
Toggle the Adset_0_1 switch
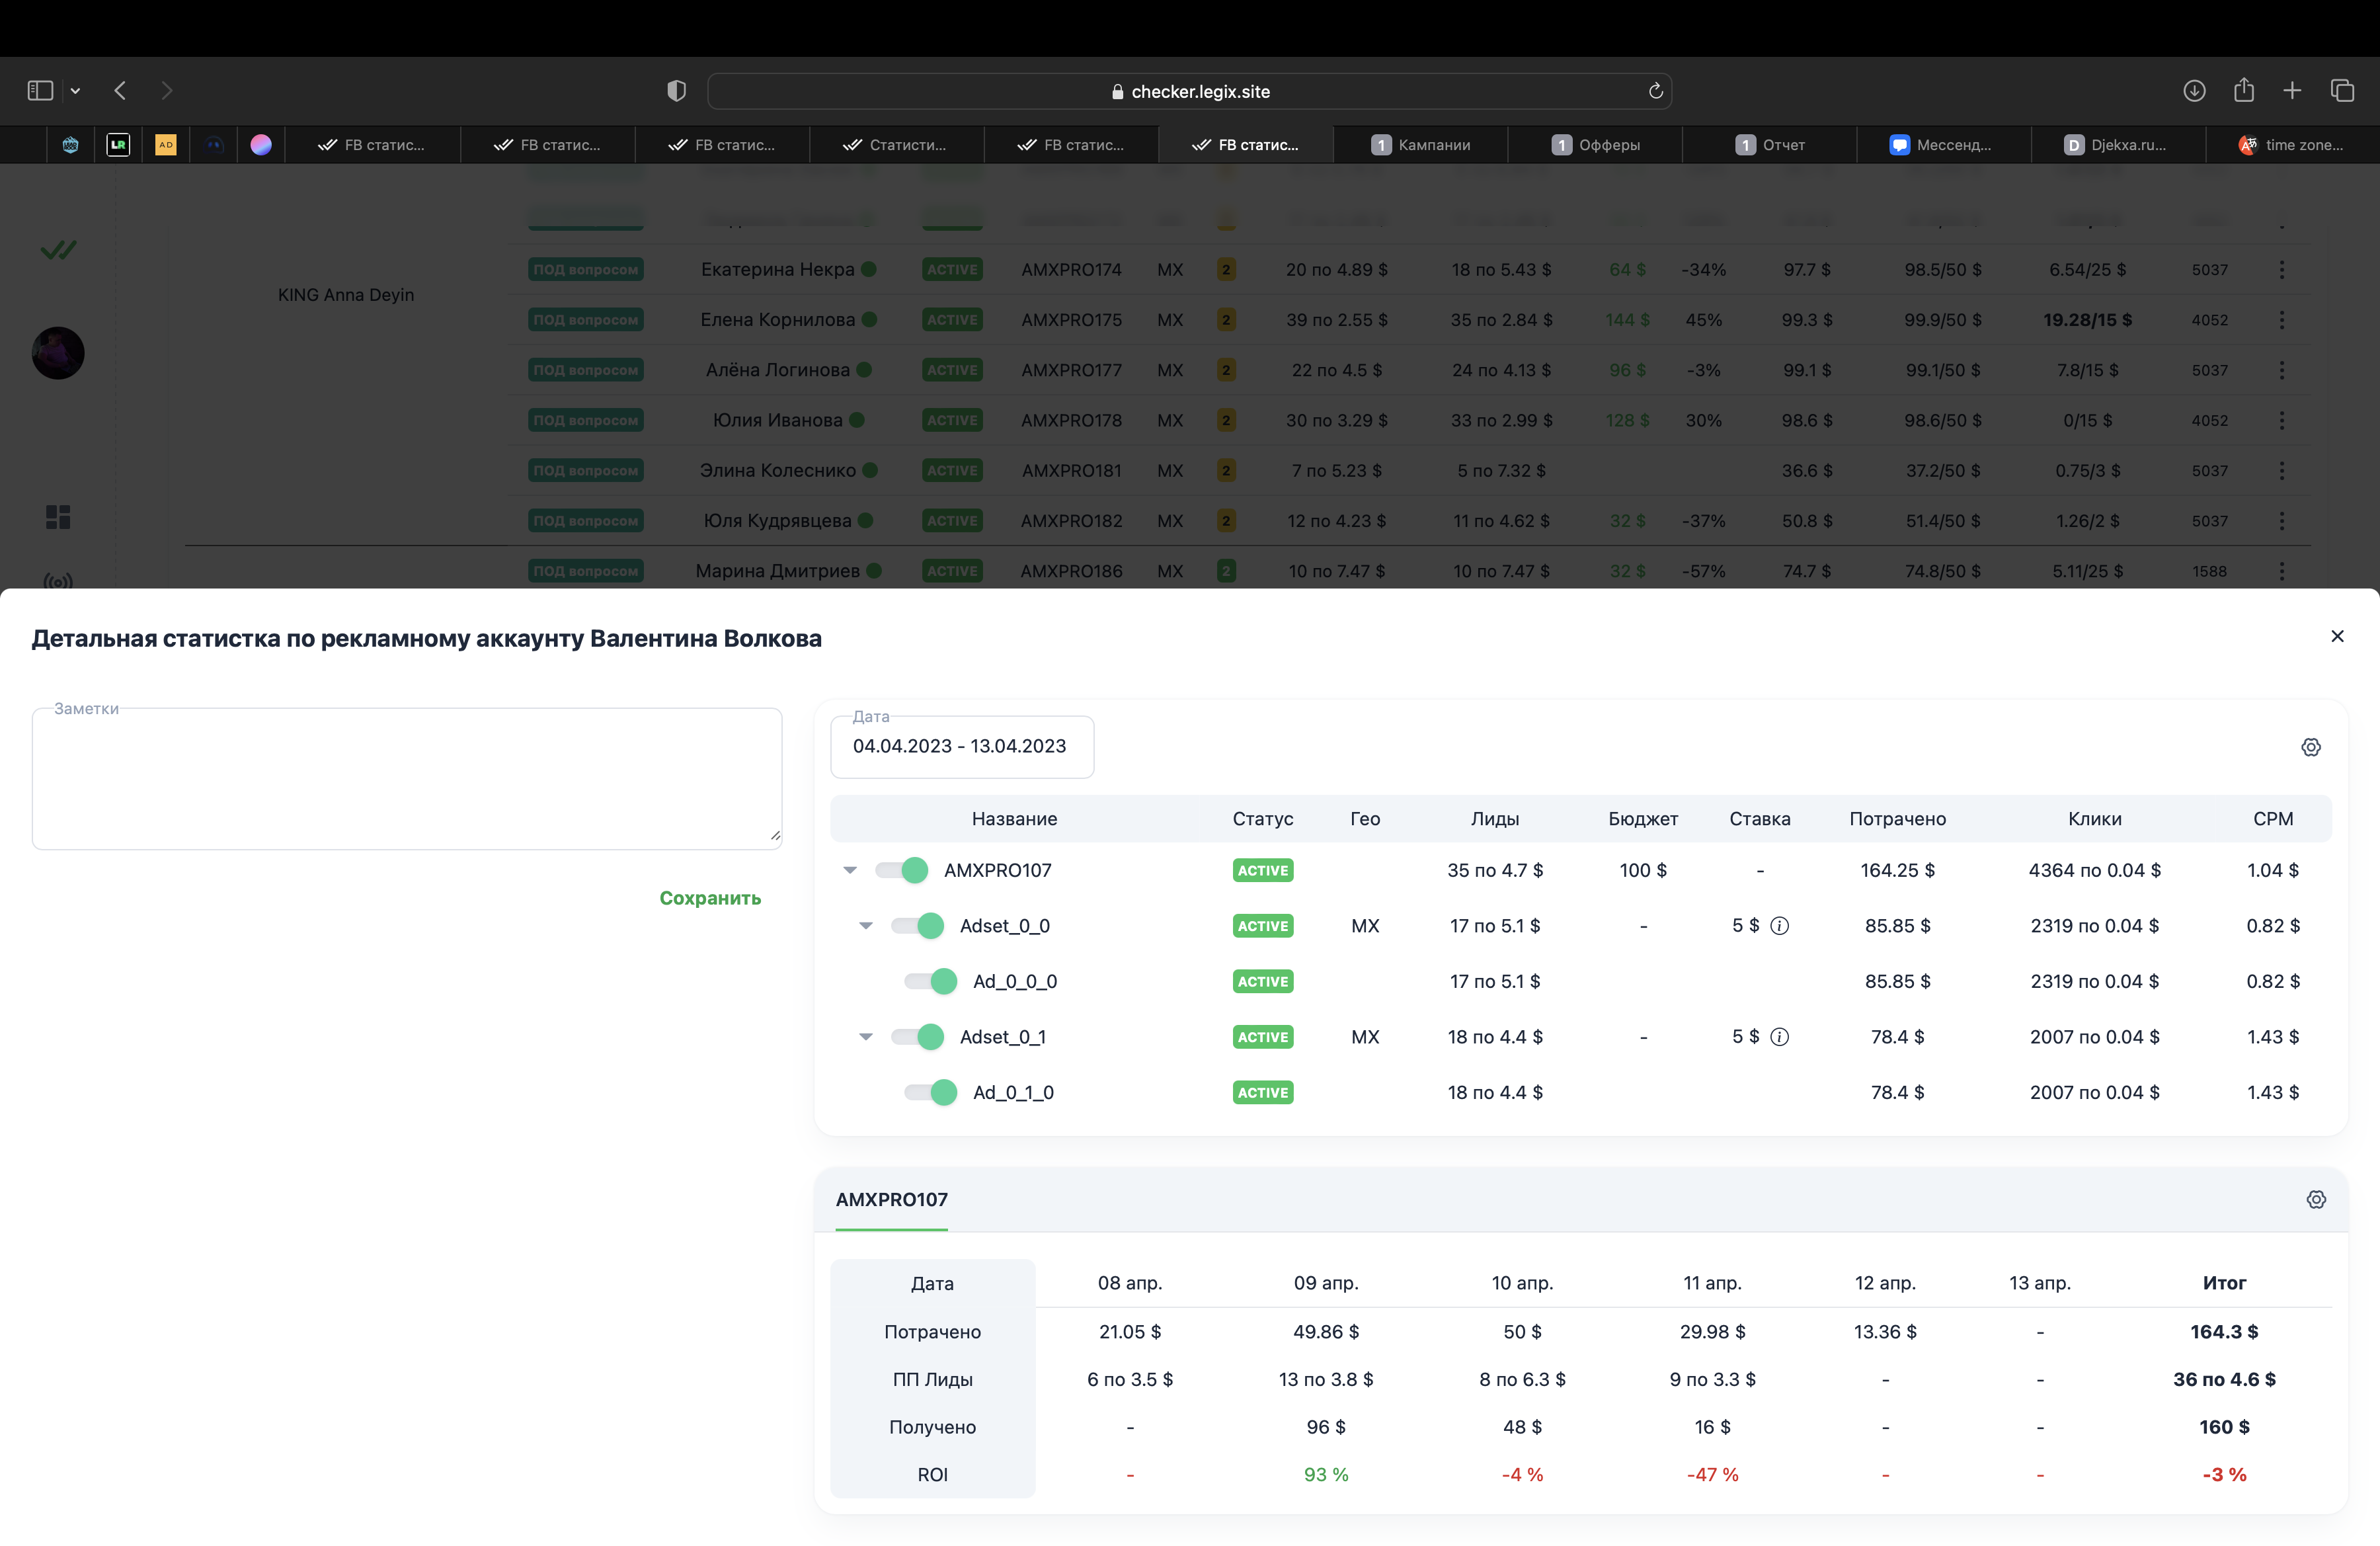(918, 1037)
